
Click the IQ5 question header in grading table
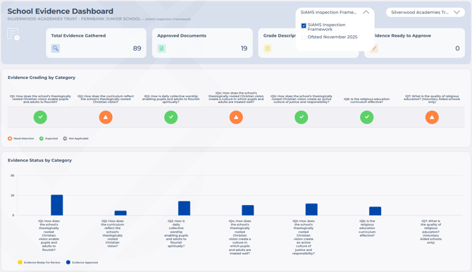pyautogui.click(x=302, y=99)
